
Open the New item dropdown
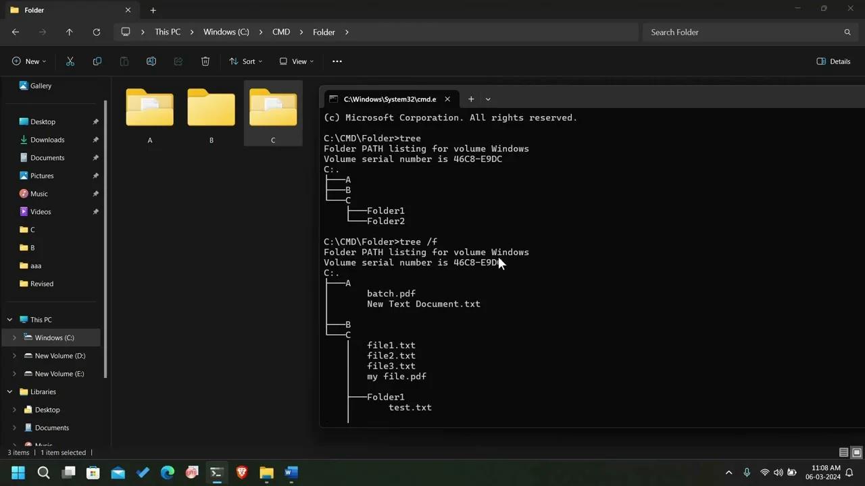pyautogui.click(x=28, y=61)
